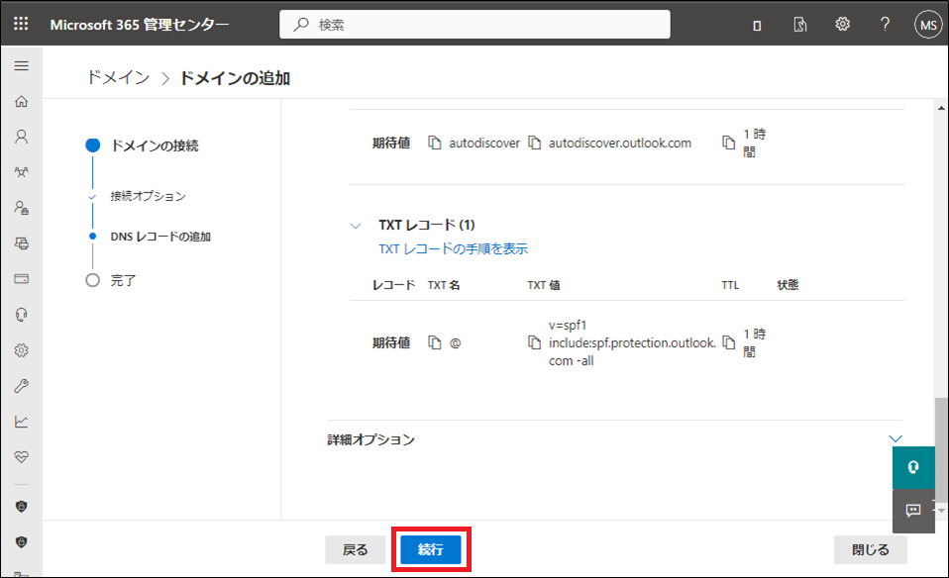Open the MS account avatar
Image resolution: width=949 pixels, height=578 pixels.
click(928, 25)
